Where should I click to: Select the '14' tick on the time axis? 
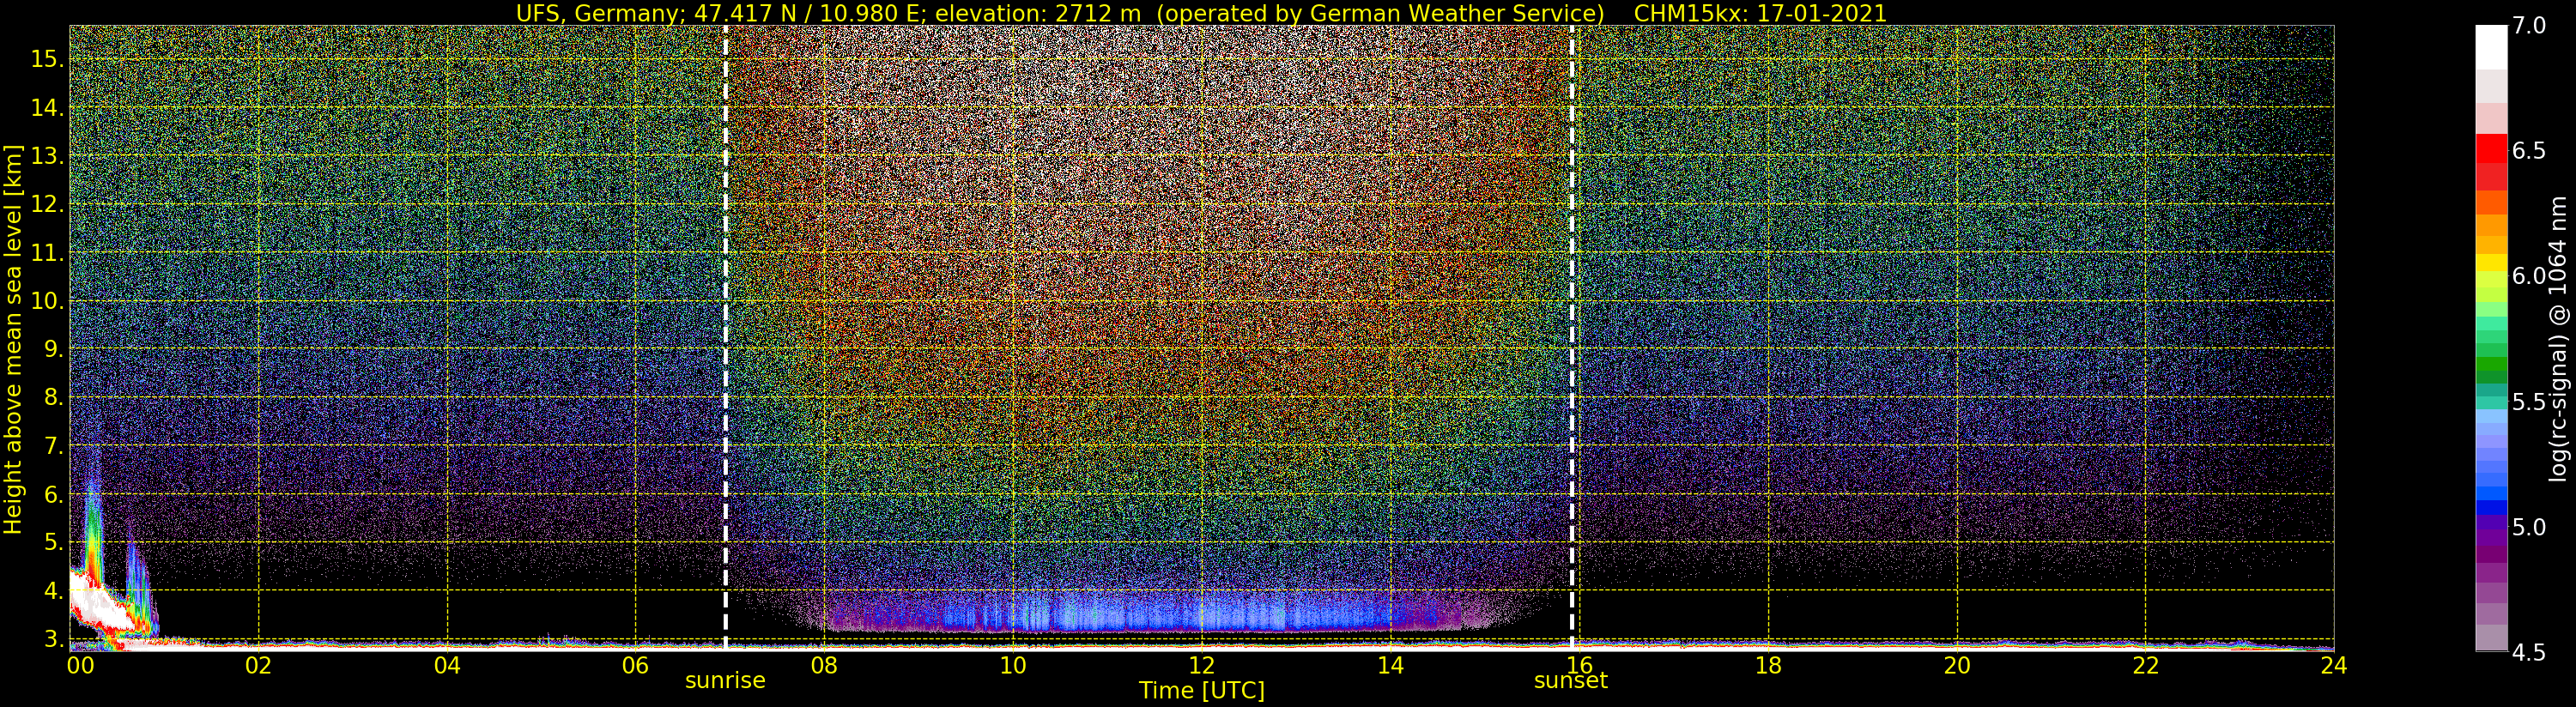[x=1391, y=665]
